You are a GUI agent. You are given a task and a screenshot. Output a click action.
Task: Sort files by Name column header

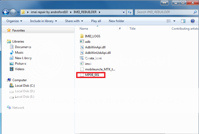coord(84,29)
